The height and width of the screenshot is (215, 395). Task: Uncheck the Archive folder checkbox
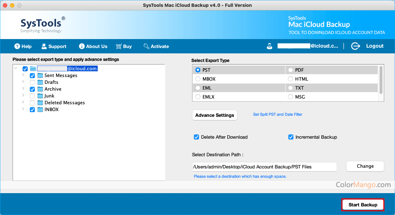[x=32, y=89]
